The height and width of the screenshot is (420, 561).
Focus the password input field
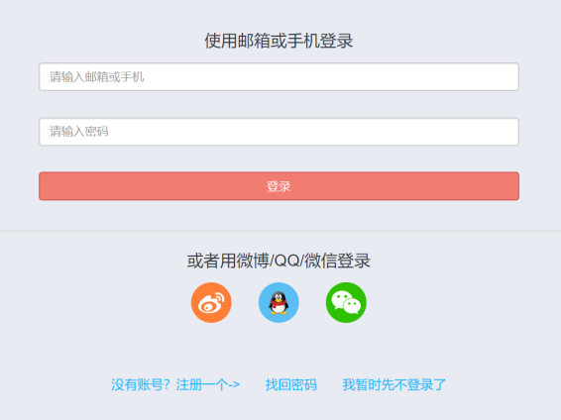(279, 132)
